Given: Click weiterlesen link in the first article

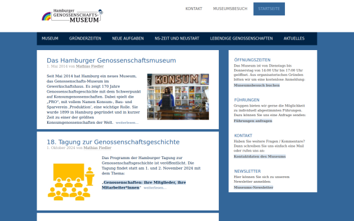Looking at the screenshot, I should [127, 123].
